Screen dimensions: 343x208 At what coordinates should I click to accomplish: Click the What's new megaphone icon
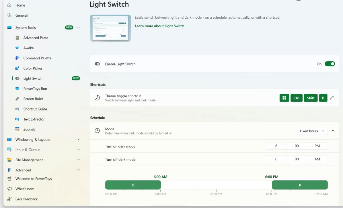[9, 189]
